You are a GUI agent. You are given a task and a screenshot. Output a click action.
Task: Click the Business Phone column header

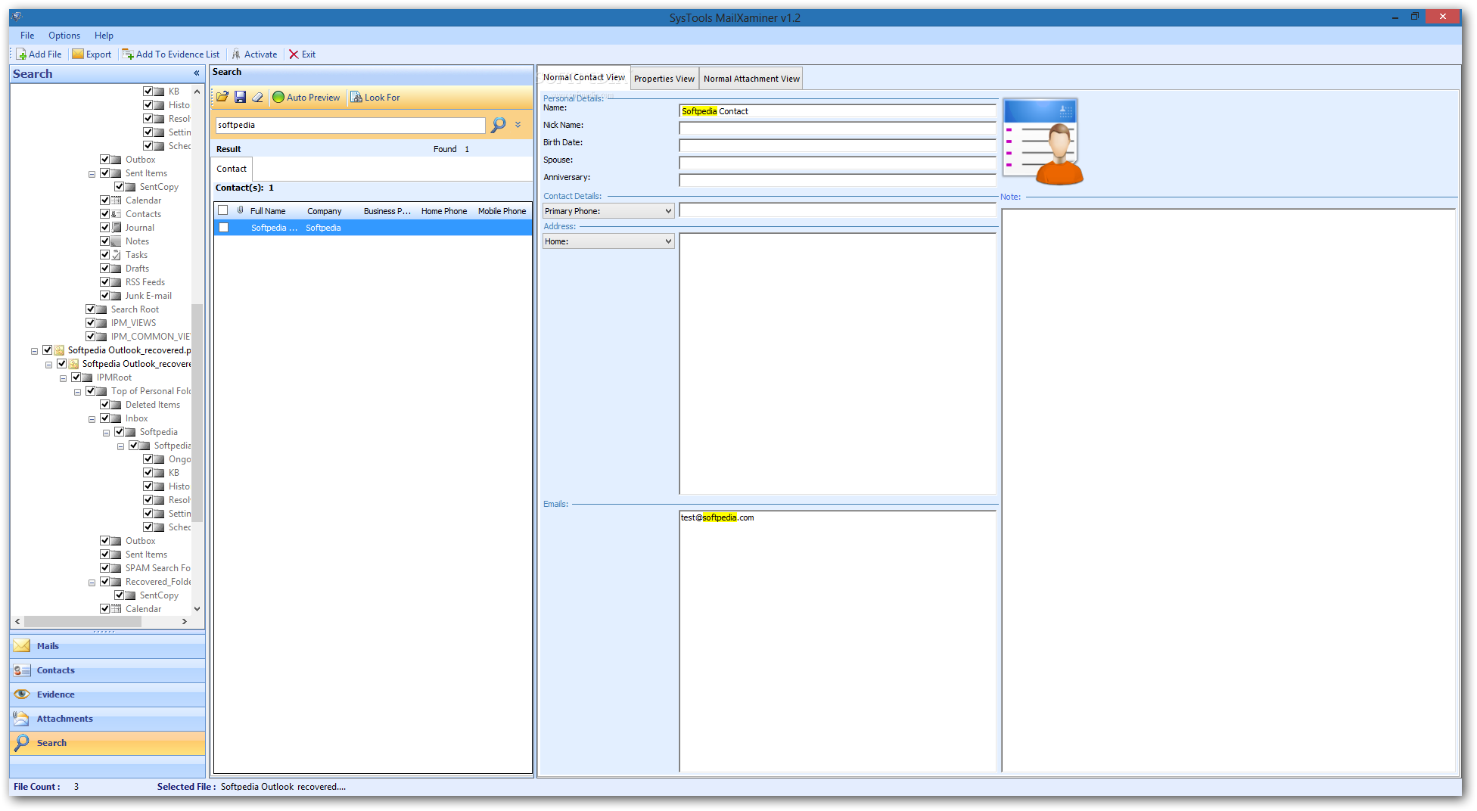click(x=387, y=211)
